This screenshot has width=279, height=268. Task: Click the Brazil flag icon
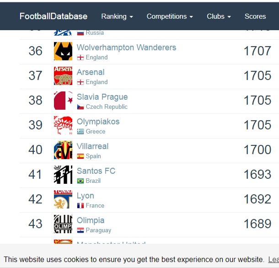(80, 181)
